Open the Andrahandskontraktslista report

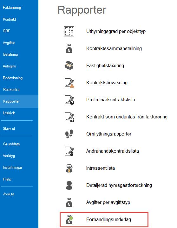click(x=113, y=151)
